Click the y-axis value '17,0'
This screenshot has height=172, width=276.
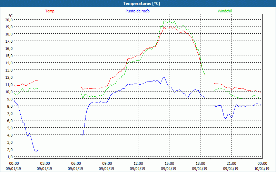pos(9,41)
